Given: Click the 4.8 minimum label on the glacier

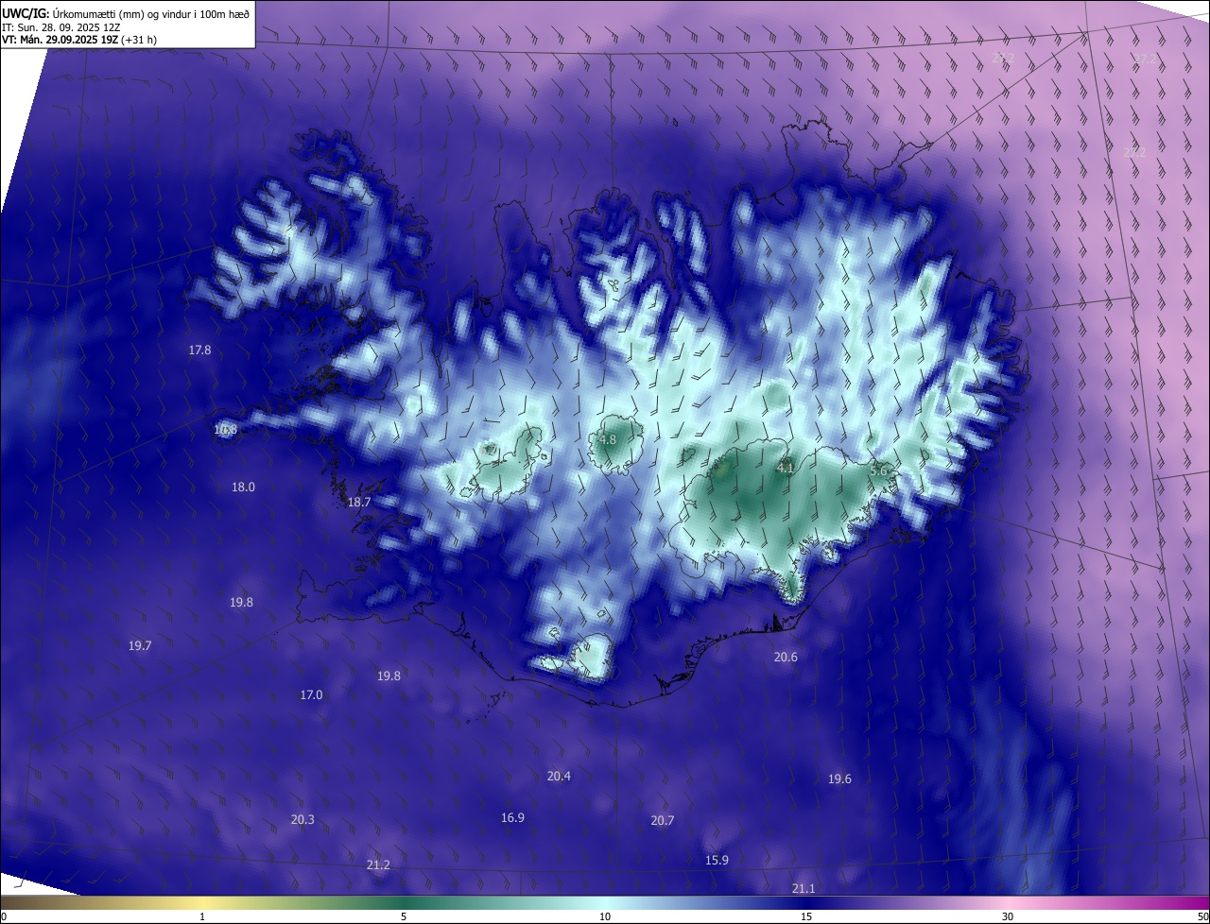Looking at the screenshot, I should [x=608, y=439].
